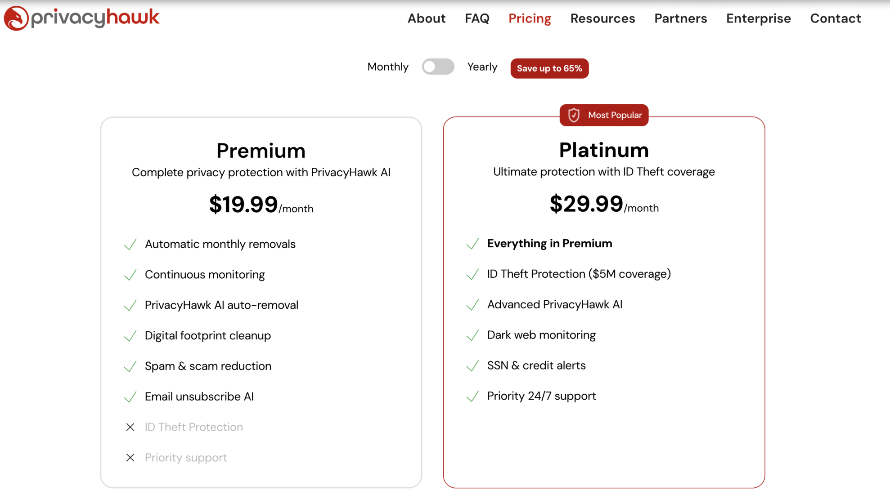890x490 pixels.
Task: Click the 'SSN & credit alerts' feature text
Action: pyautogui.click(x=536, y=365)
